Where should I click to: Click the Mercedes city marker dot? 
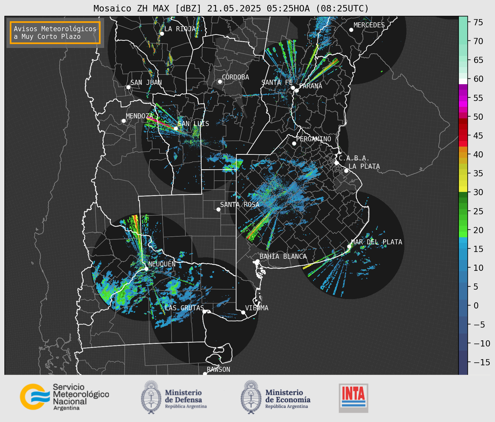[x=351, y=30]
